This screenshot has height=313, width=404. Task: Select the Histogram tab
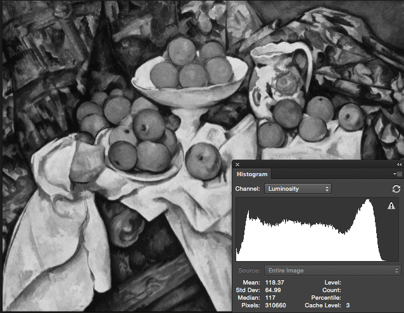coord(252,174)
